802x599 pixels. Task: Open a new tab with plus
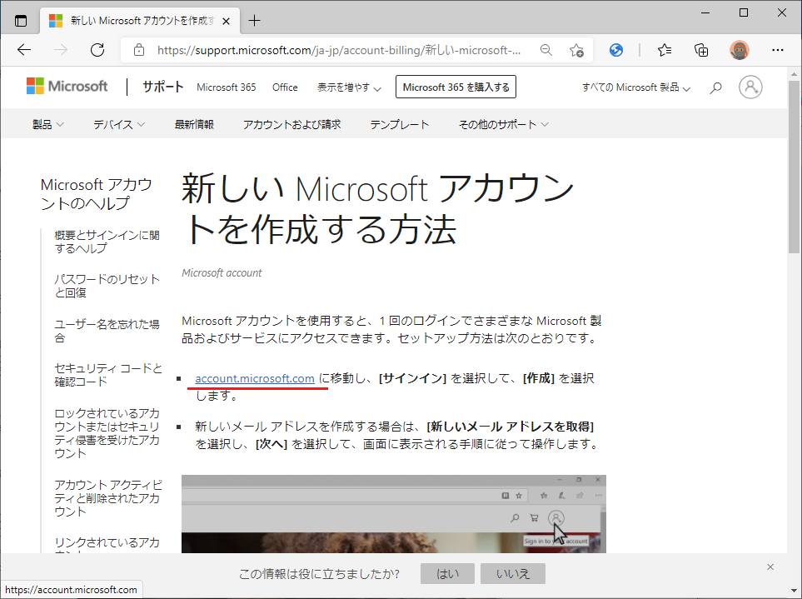point(254,21)
